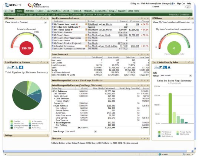
Task: Open My Team's Sales KPI link
Action: [62, 30]
